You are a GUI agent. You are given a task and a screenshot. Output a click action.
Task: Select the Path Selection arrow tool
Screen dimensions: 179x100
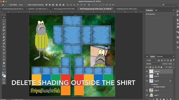click(4, 56)
